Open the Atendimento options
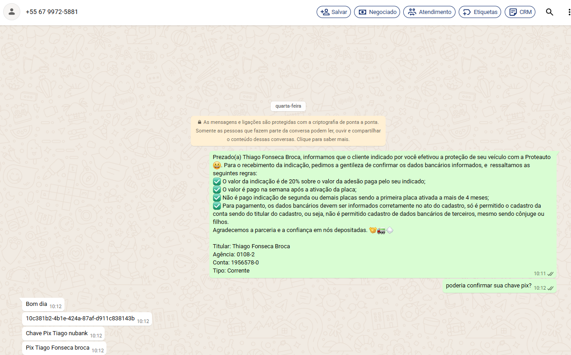This screenshot has height=355, width=571. pyautogui.click(x=429, y=12)
